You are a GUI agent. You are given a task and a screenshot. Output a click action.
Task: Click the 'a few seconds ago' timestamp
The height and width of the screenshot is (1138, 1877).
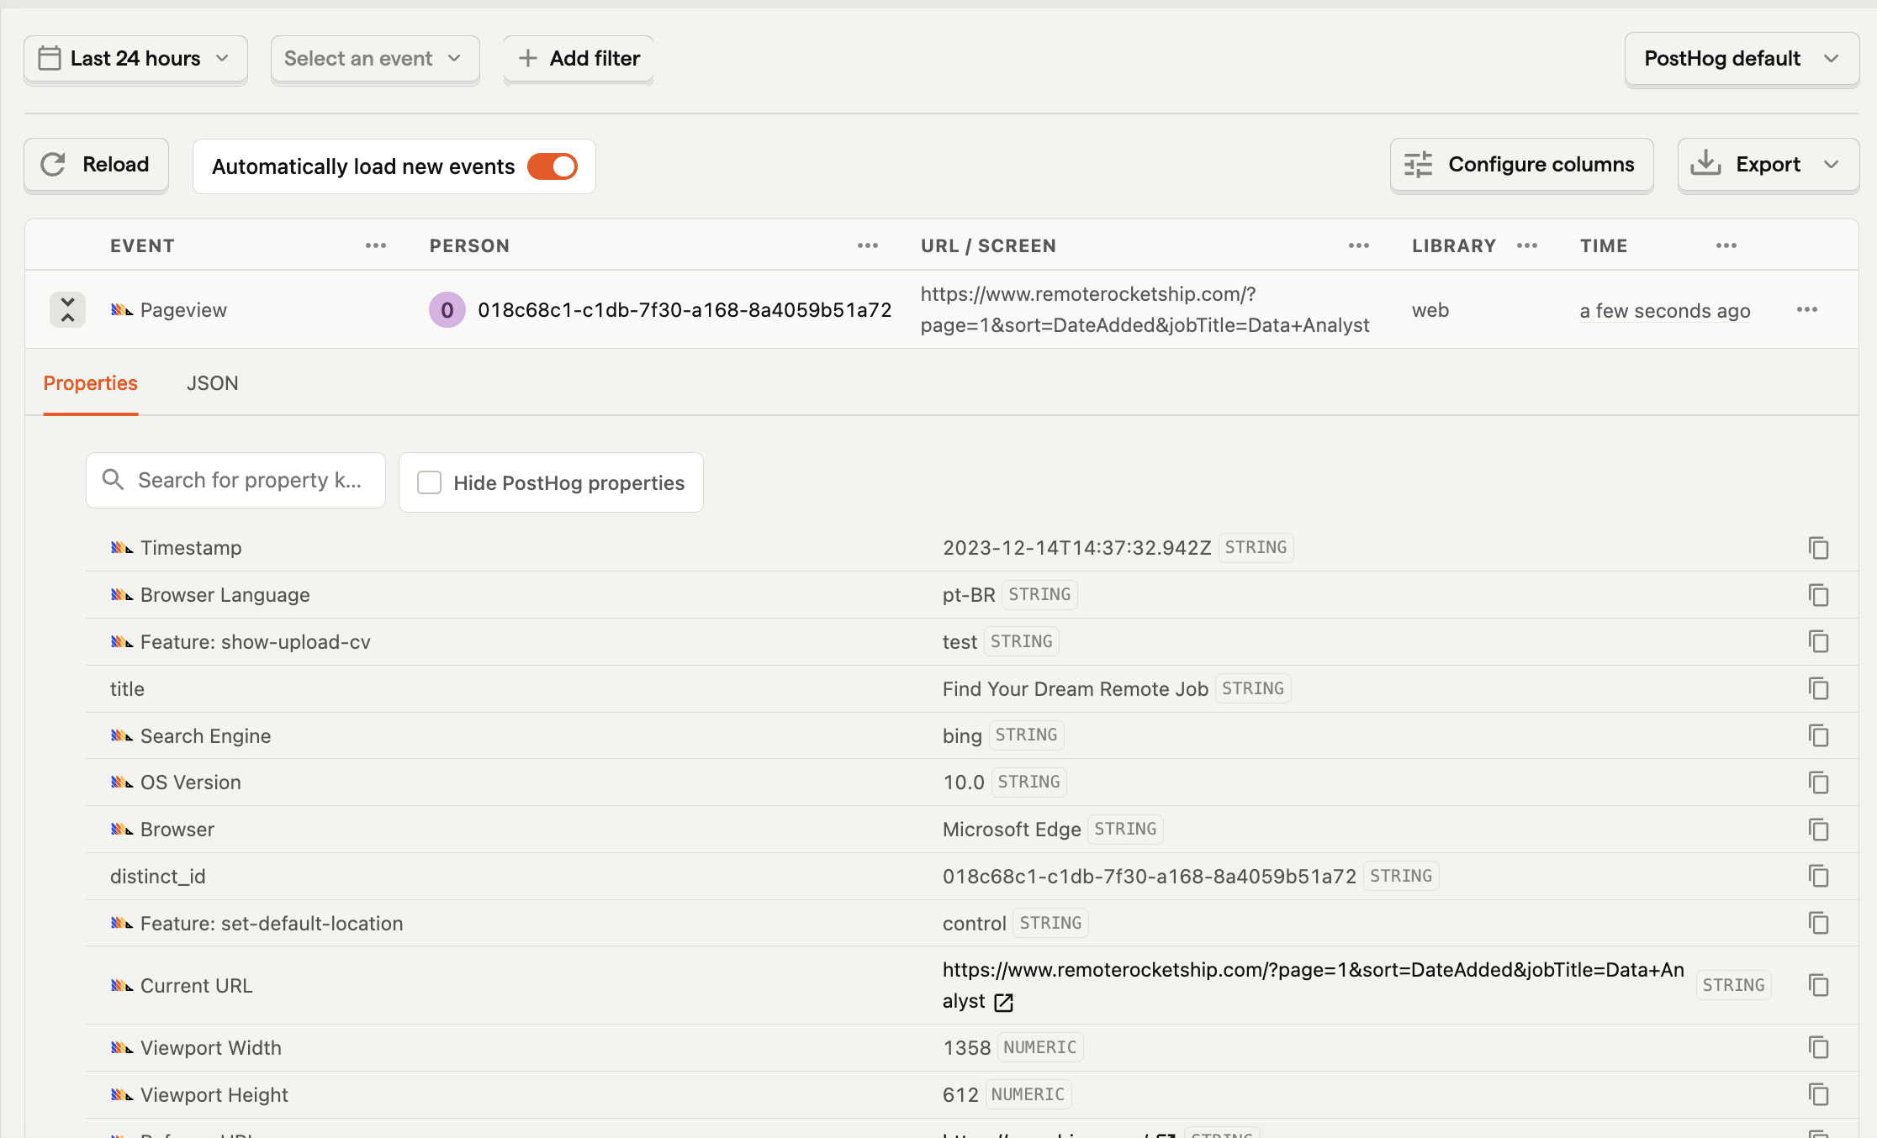point(1665,311)
